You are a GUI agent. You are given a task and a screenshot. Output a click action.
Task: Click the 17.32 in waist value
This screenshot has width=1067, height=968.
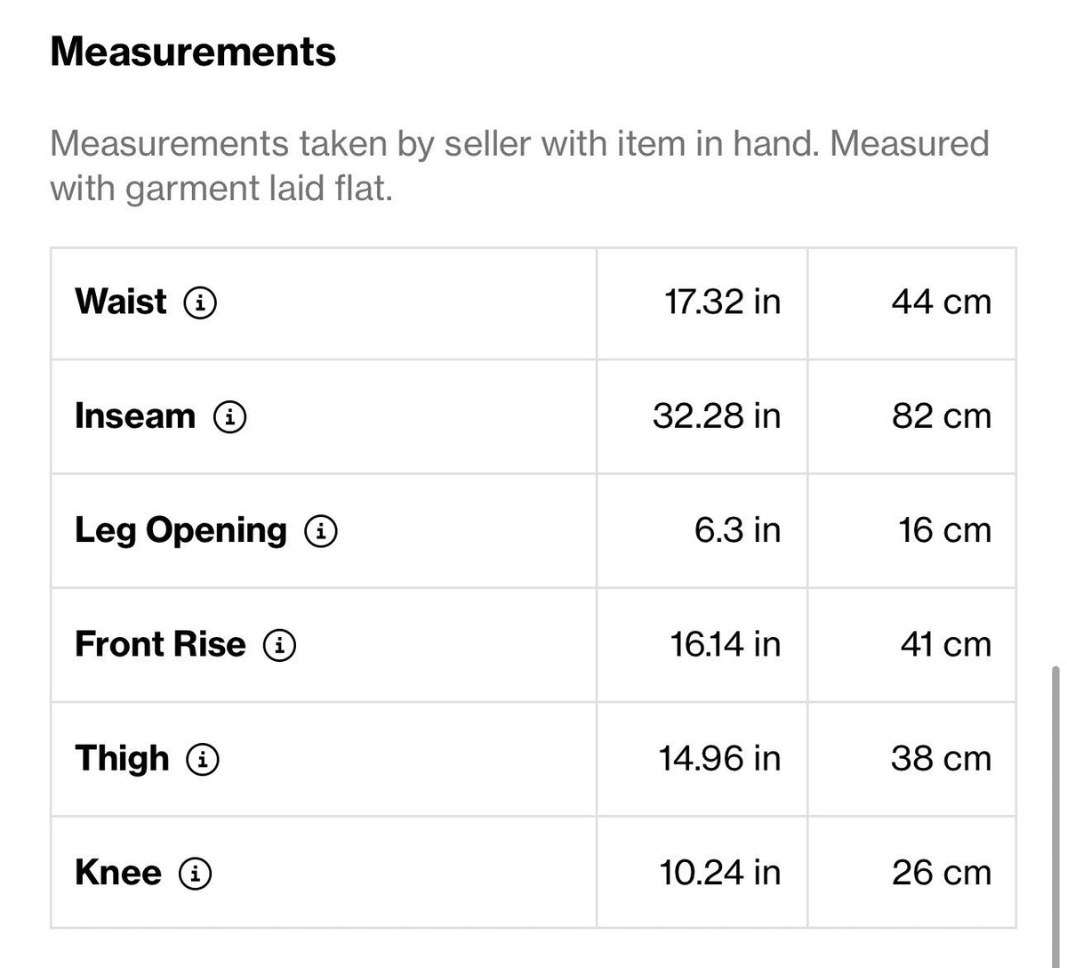722,302
